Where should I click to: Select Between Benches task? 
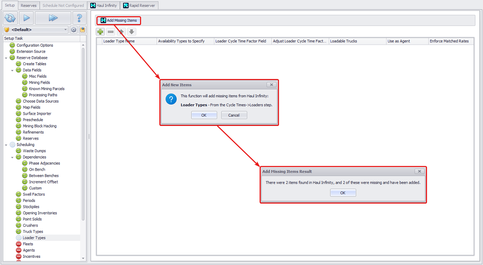43,176
